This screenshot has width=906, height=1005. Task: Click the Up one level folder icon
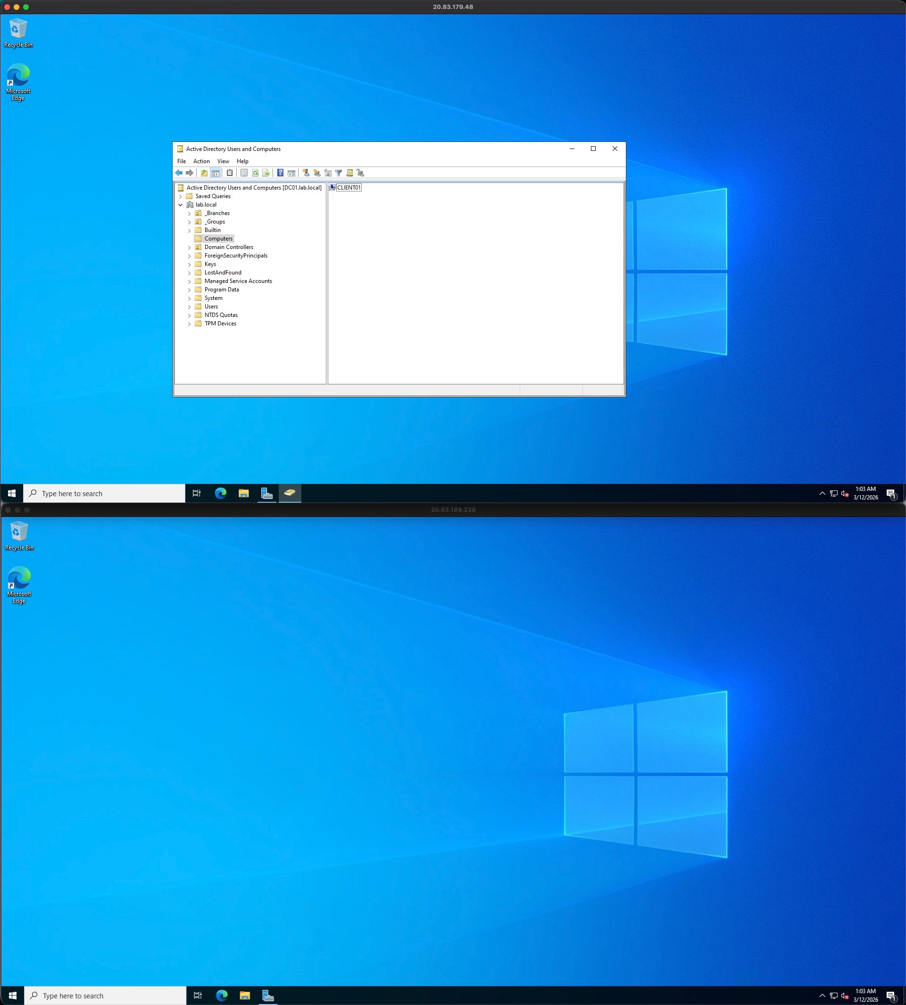click(204, 173)
